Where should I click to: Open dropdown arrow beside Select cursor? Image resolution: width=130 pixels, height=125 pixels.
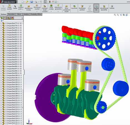[47, 2]
